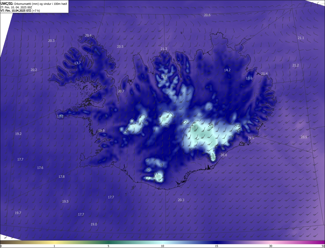Click the 13.6 value label
325x248 pixels.
[249, 78]
